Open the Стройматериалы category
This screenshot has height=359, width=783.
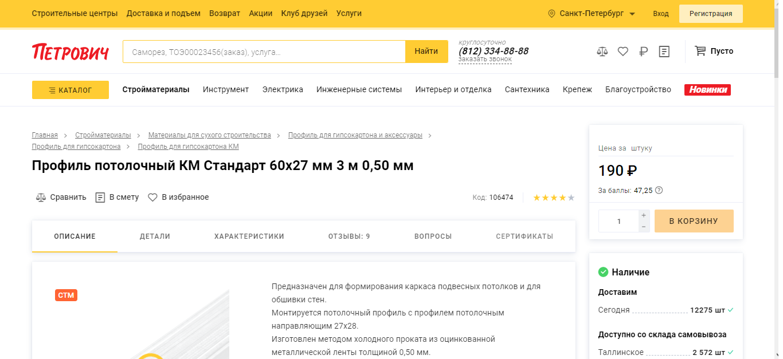pyautogui.click(x=156, y=89)
